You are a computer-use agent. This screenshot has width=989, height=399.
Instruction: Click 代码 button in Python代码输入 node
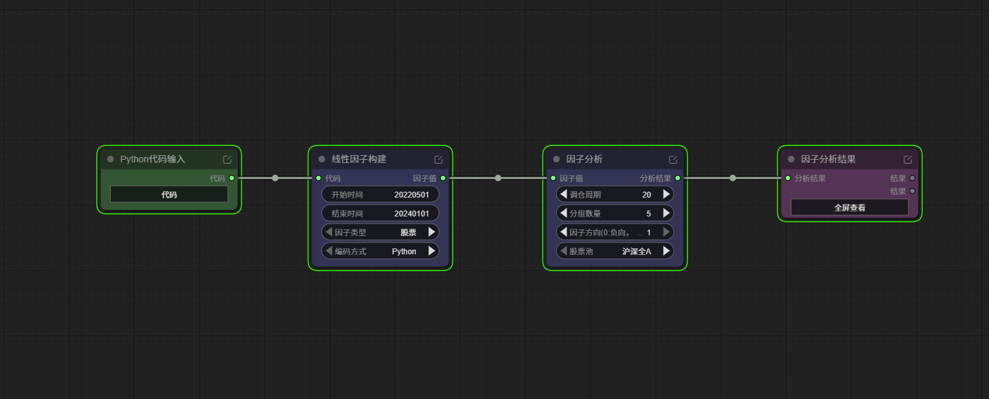[x=169, y=194]
